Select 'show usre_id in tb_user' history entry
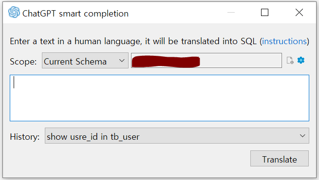Viewport: 319px width, 180px height. [93, 137]
